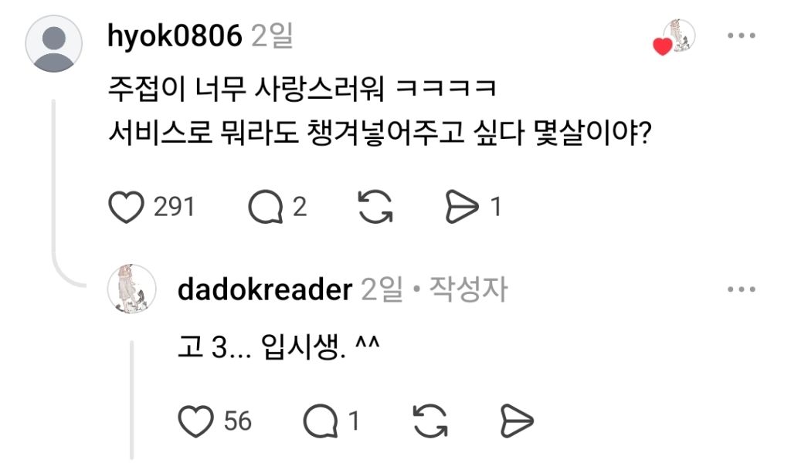Open dadokreader reply text 고 3... 입시생
The width and height of the screenshot is (791, 463).
point(278,347)
